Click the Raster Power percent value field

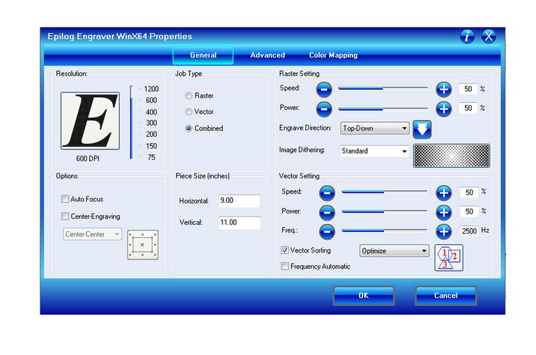(x=468, y=109)
